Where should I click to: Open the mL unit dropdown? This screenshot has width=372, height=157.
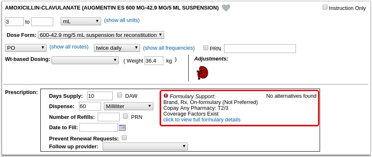click(81, 22)
